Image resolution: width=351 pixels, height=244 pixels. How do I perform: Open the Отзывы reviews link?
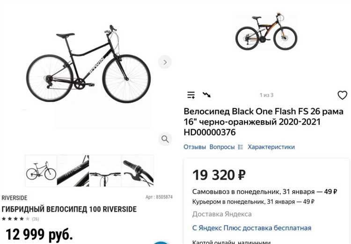point(195,147)
